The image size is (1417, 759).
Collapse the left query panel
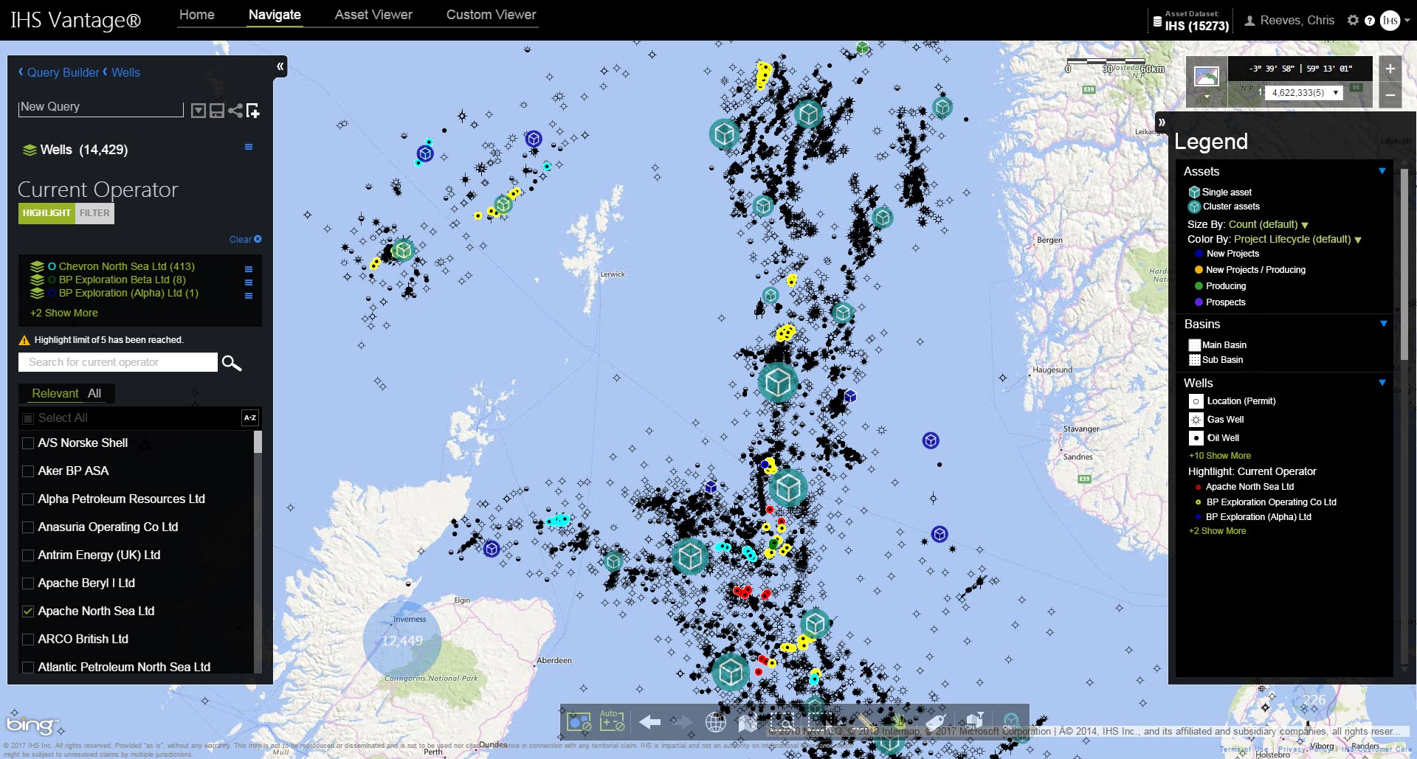280,66
